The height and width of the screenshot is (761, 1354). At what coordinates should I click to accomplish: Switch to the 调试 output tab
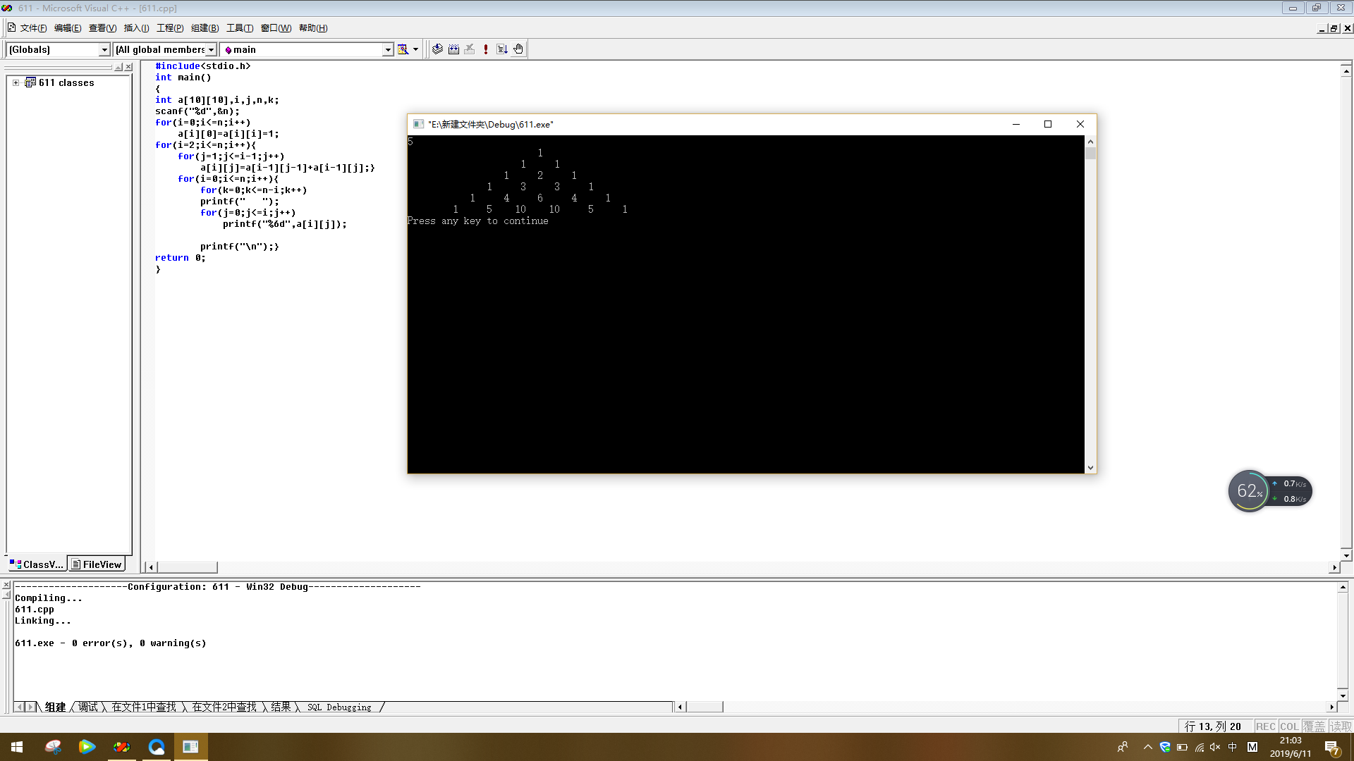[88, 707]
